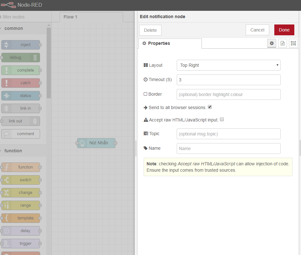Select the catch node in palette
Viewport: 301px width, 255px height.
pyautogui.click(x=21, y=83)
